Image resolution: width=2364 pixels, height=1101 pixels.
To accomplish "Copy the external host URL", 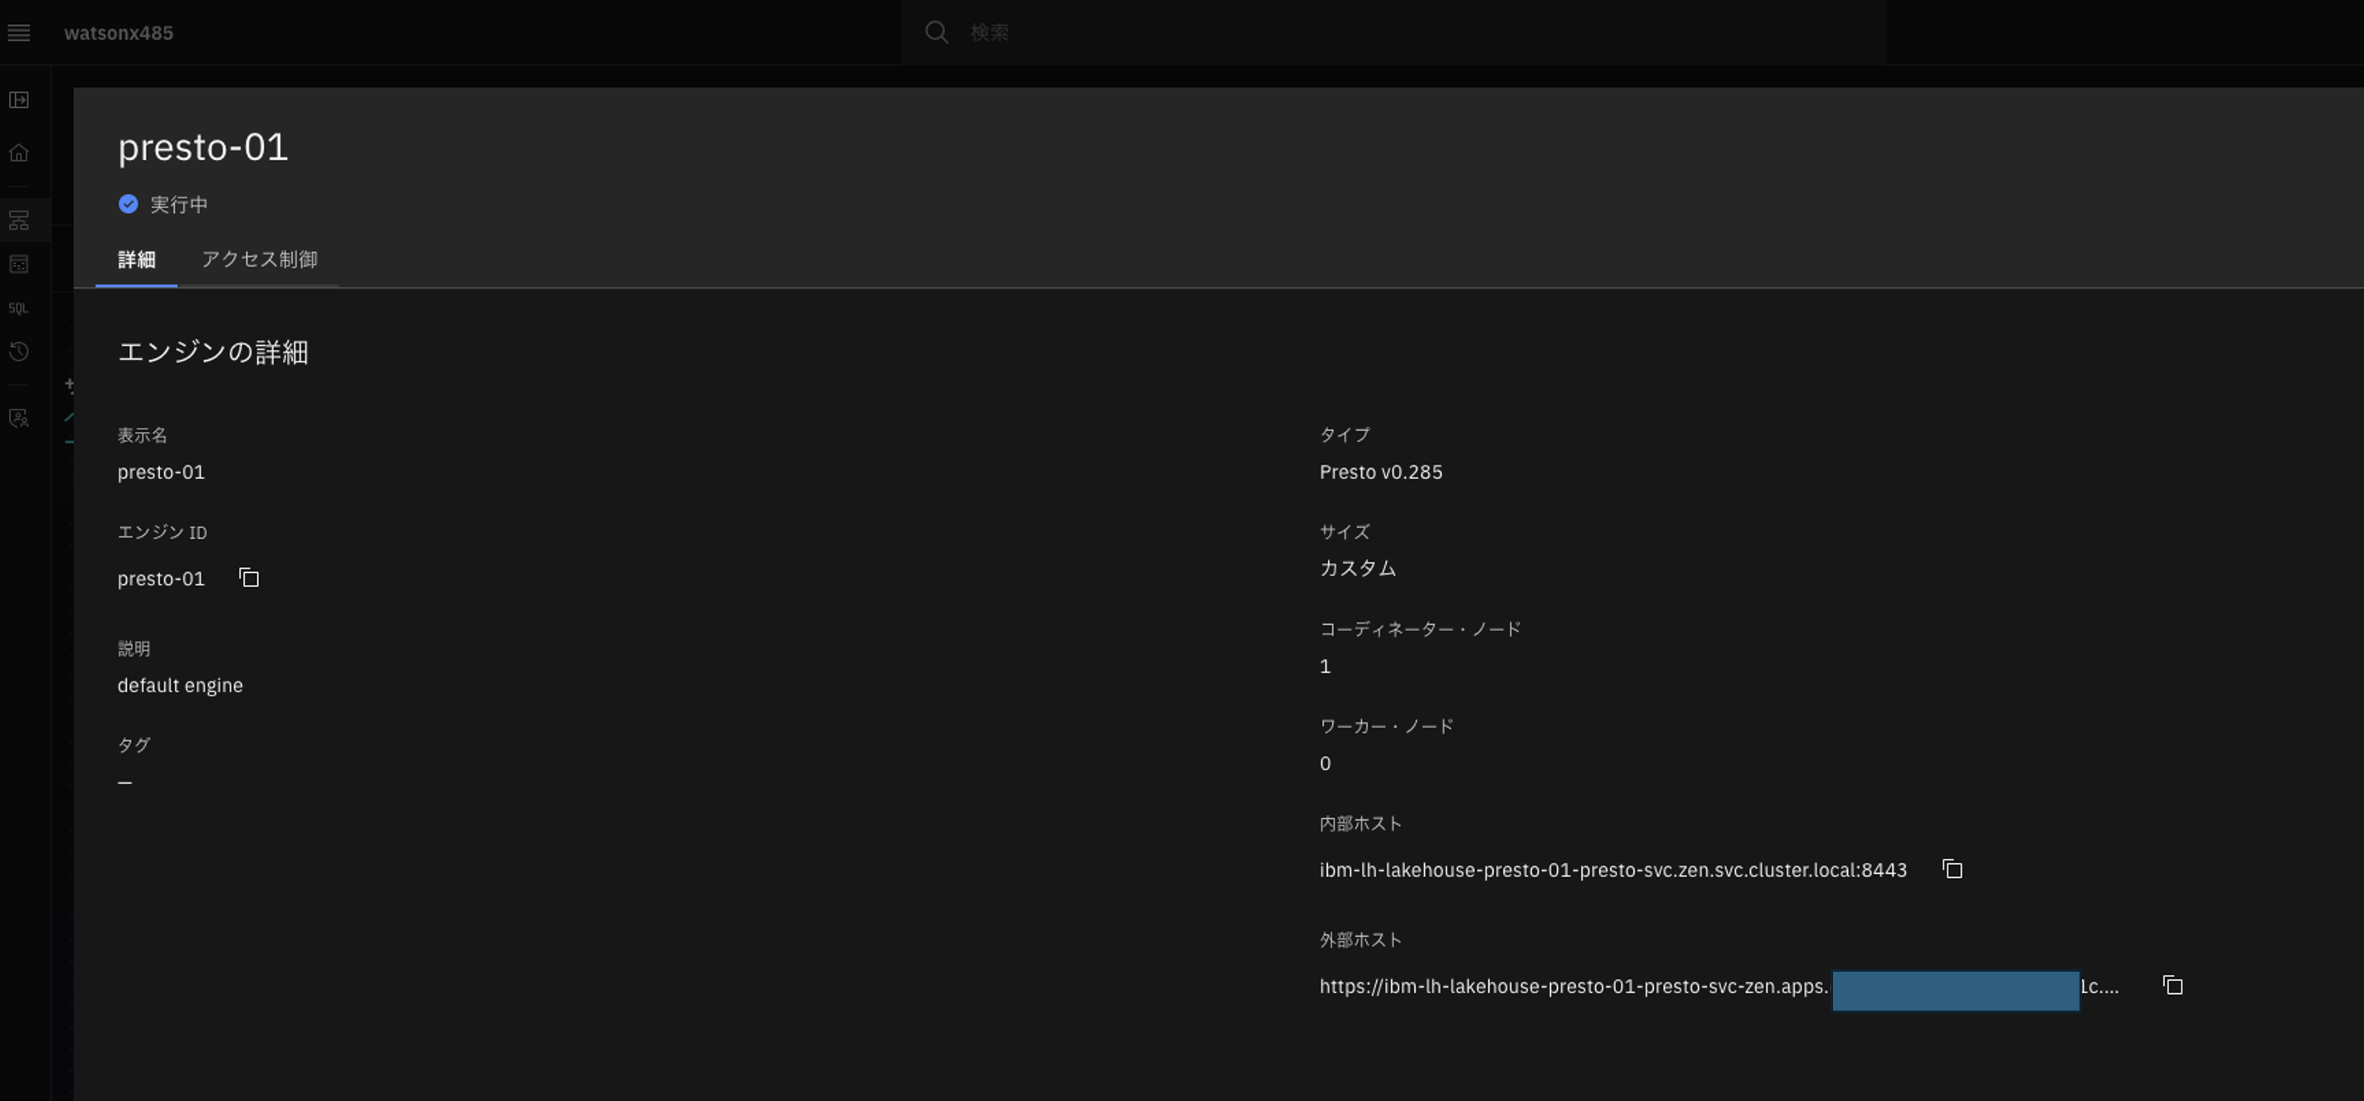I will coord(2172,984).
